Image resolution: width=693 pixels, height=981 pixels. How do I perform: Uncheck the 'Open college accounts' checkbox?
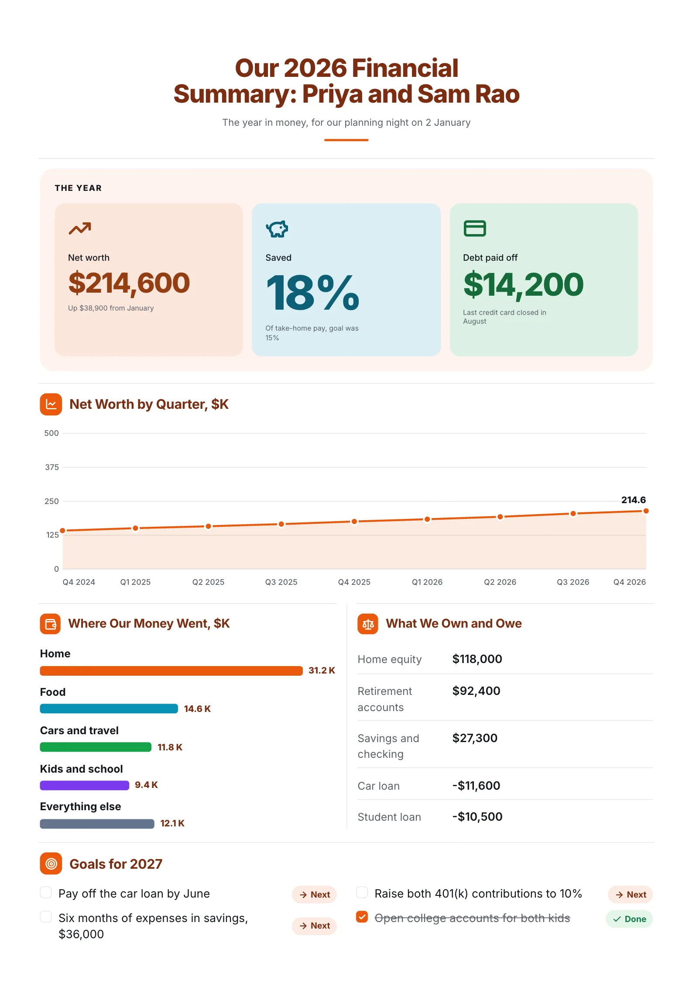[x=362, y=917]
